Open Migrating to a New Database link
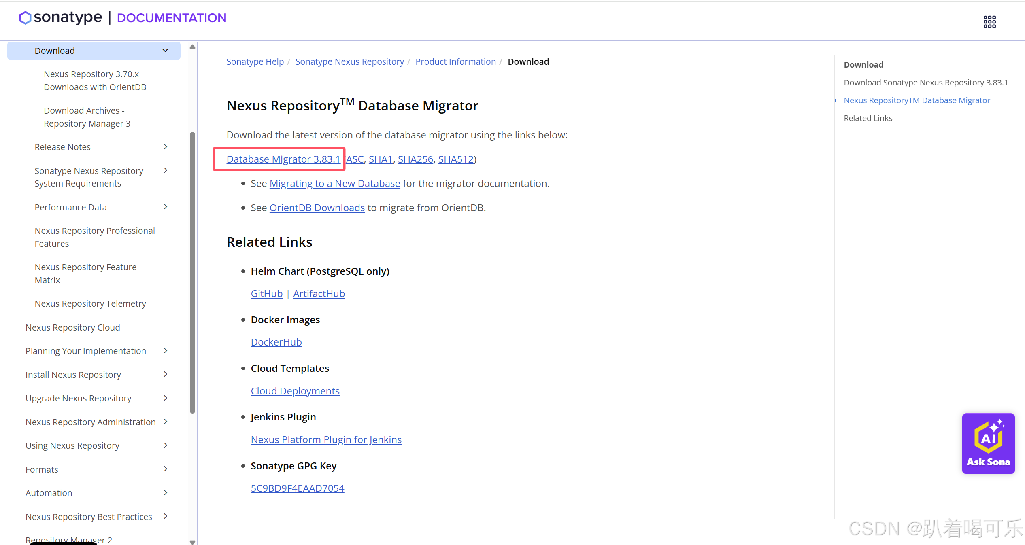The image size is (1025, 545). [335, 183]
